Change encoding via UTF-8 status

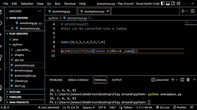coord(102,107)
